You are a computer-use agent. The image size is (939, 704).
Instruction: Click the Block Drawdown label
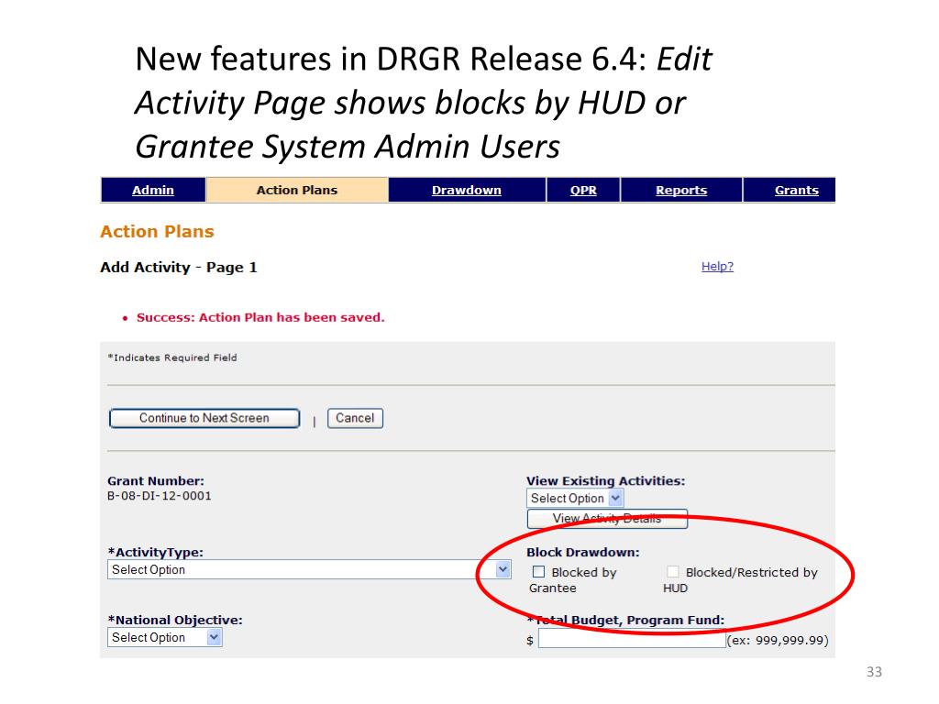582,552
